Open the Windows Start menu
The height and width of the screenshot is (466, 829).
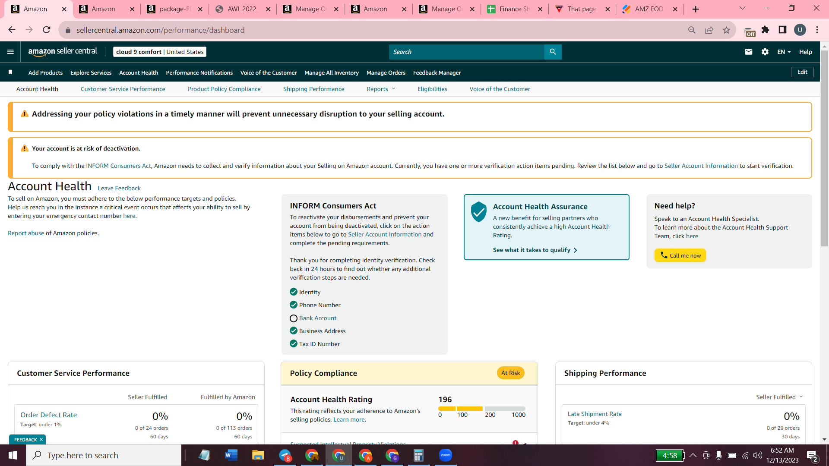13,455
